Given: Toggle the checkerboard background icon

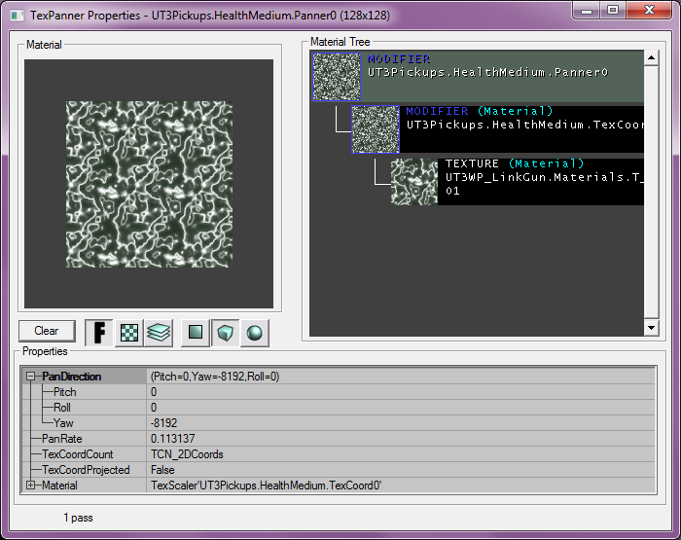Looking at the screenshot, I should 128,332.
